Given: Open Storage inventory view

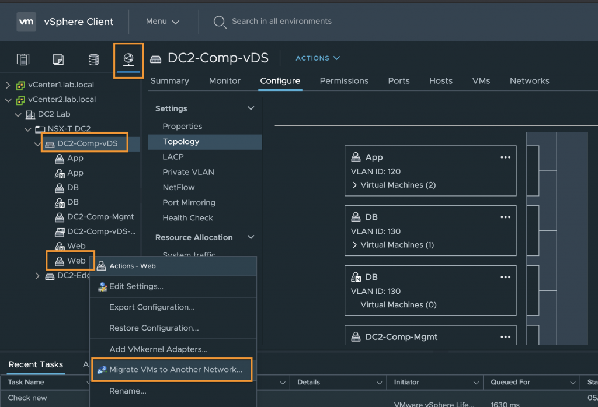Looking at the screenshot, I should 93,59.
